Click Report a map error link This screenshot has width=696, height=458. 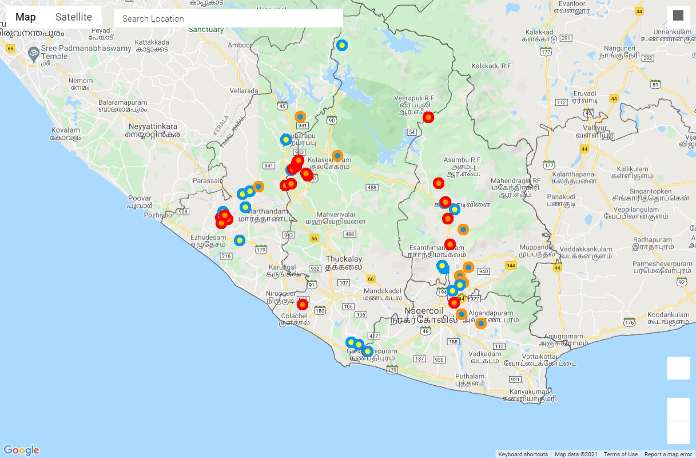[668, 455]
